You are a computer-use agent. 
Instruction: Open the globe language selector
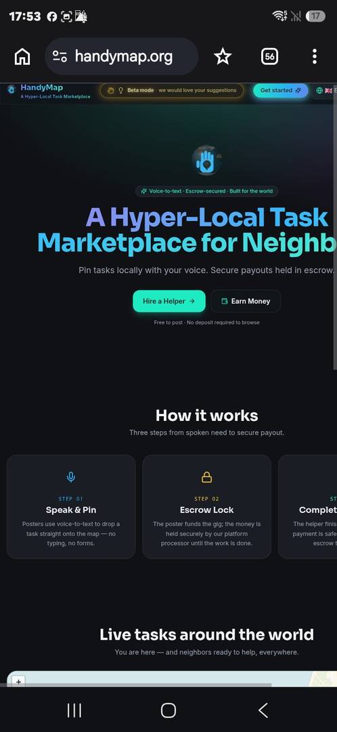pyautogui.click(x=320, y=91)
